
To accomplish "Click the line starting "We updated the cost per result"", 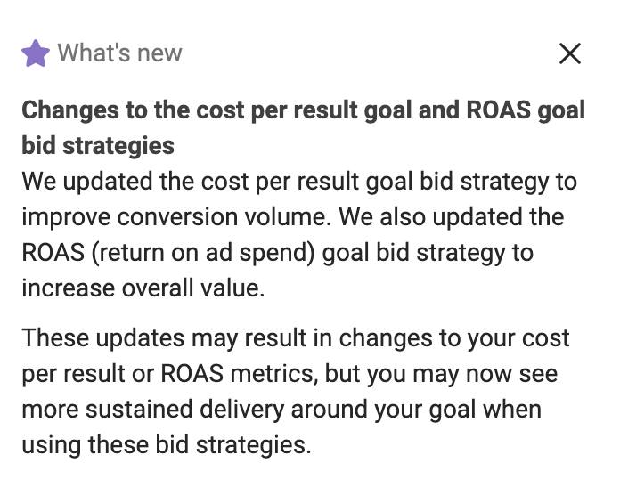I will click(299, 182).
